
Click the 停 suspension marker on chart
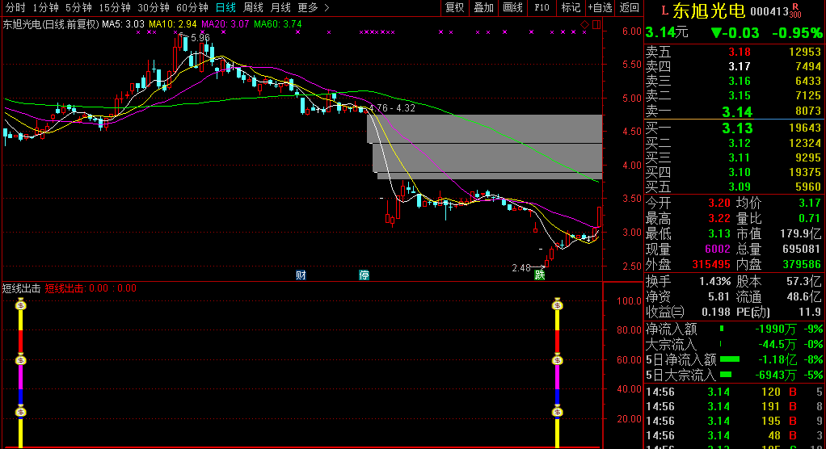pos(365,275)
